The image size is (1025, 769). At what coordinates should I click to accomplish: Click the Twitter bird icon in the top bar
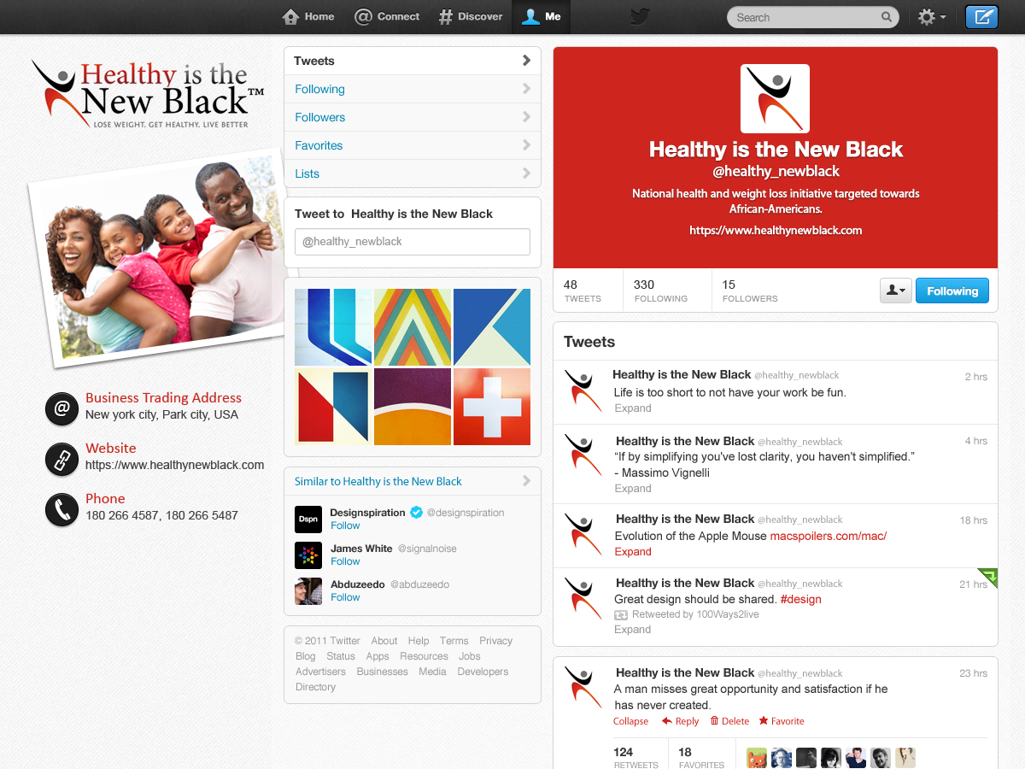pyautogui.click(x=640, y=15)
